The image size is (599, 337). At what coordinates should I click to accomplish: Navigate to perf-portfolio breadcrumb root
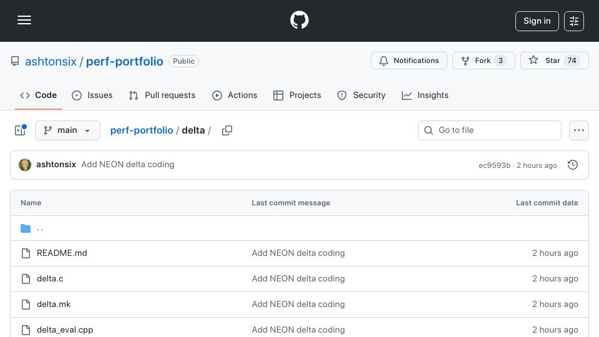(x=142, y=130)
